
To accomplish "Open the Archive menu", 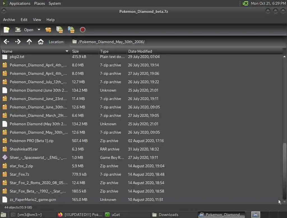I will click(x=9, y=20).
